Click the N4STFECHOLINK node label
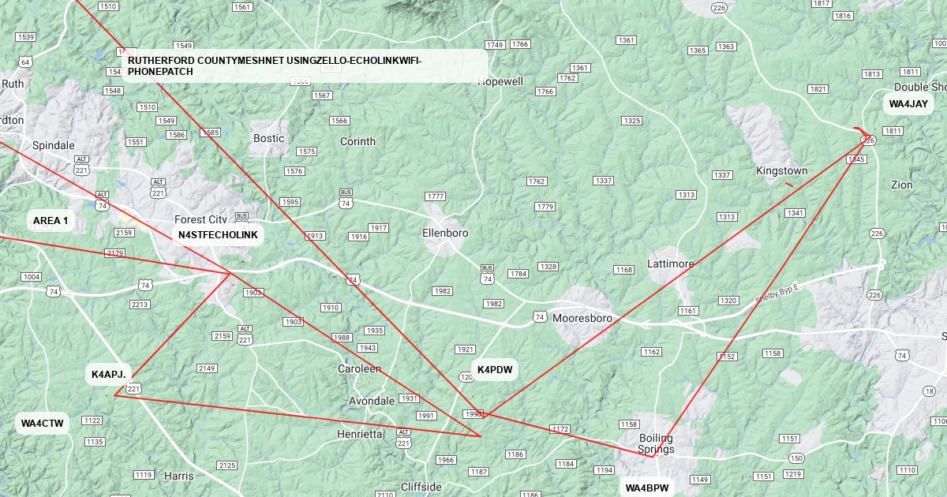947x497 pixels. point(218,235)
